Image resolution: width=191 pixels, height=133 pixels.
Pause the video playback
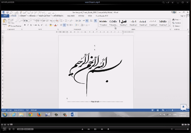95,129
